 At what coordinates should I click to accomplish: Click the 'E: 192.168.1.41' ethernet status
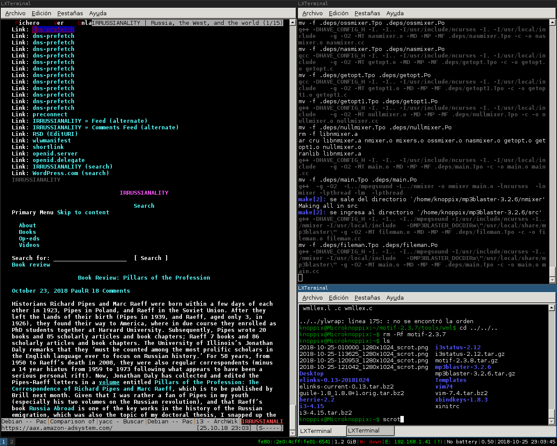[413, 442]
